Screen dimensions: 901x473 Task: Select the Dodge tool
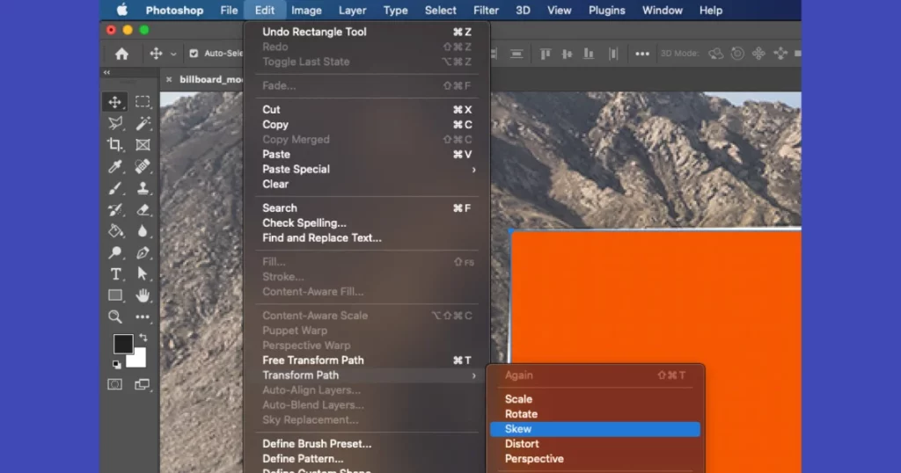pyautogui.click(x=115, y=252)
